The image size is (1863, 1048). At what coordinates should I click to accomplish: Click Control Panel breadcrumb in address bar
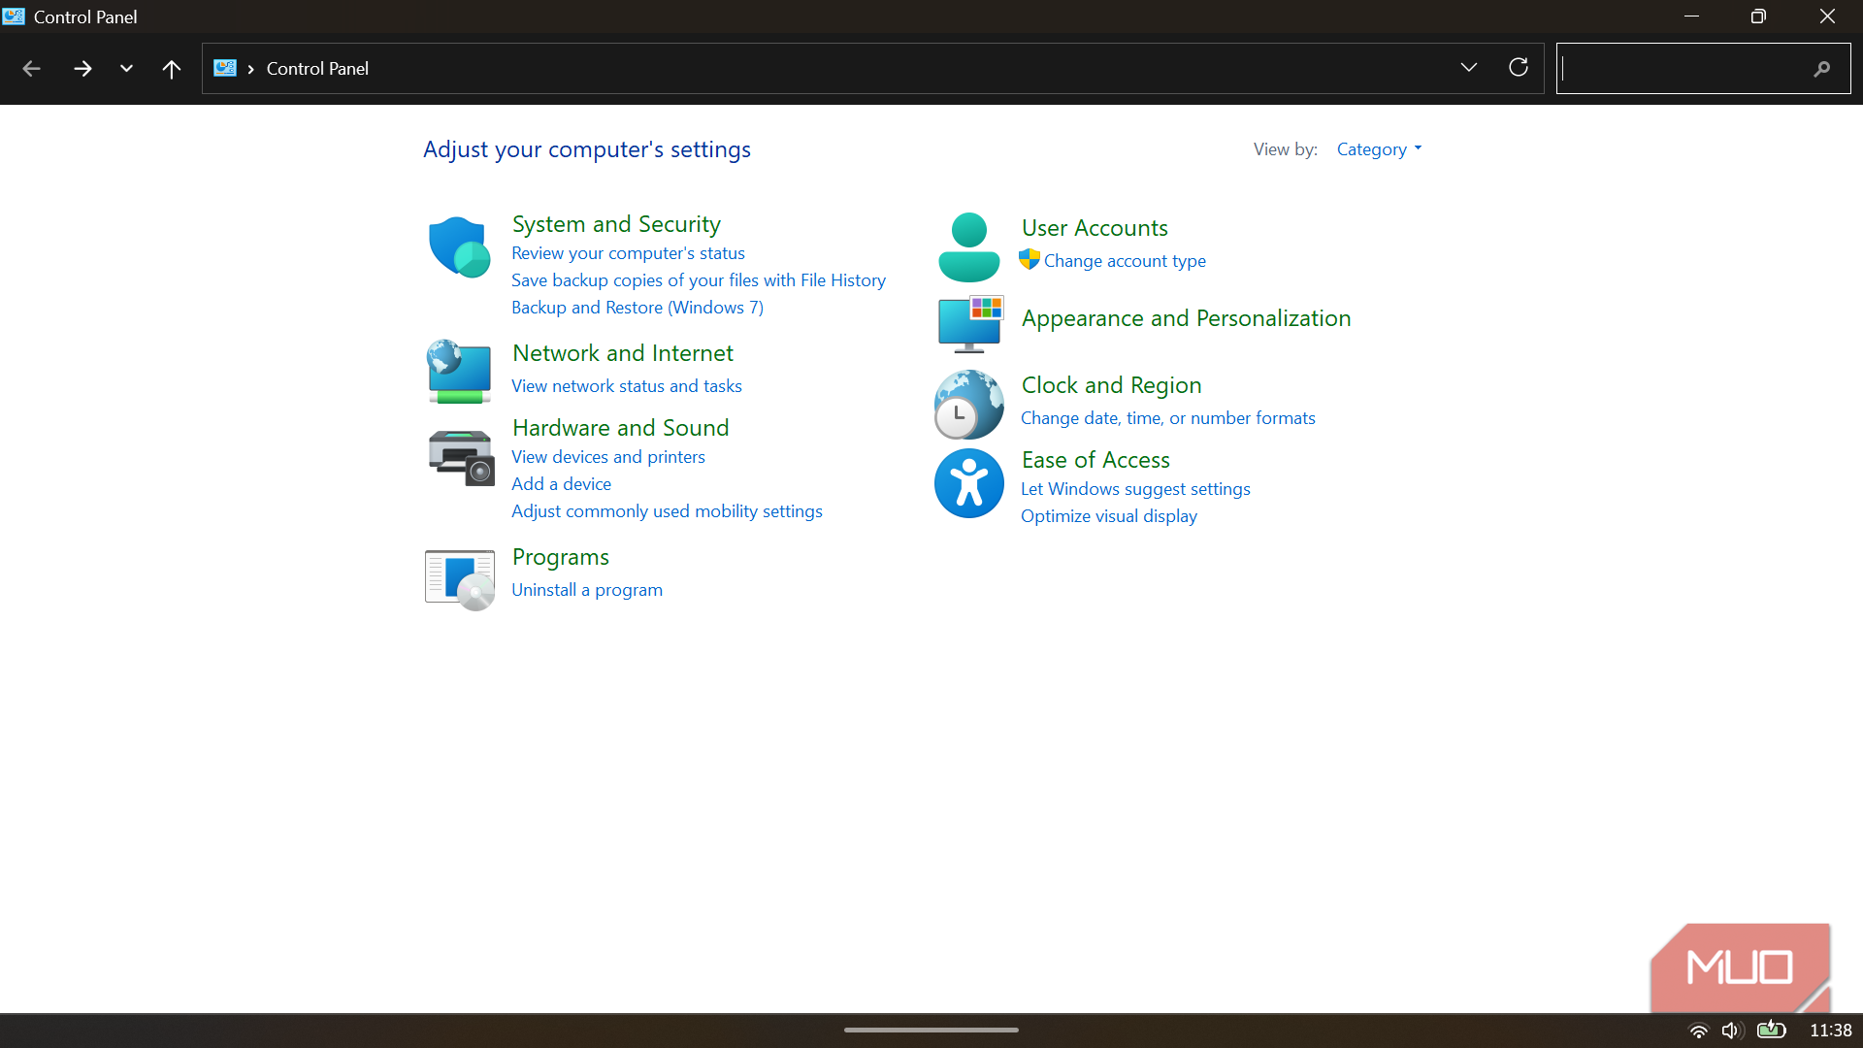tap(317, 69)
